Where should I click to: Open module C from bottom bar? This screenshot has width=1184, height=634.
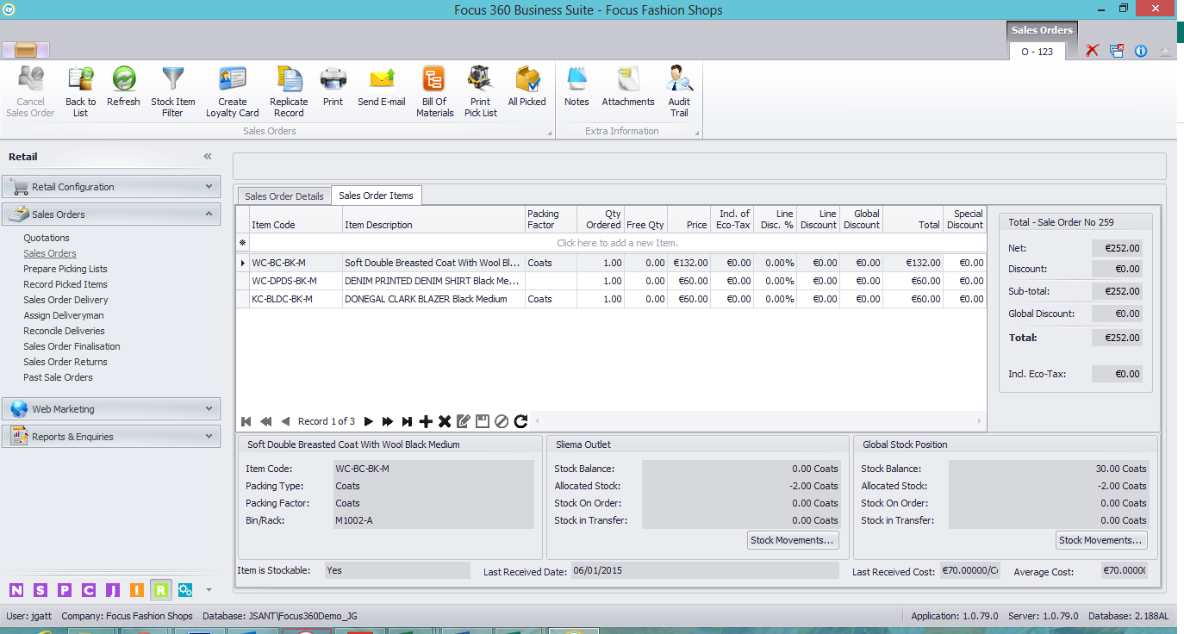coord(89,590)
